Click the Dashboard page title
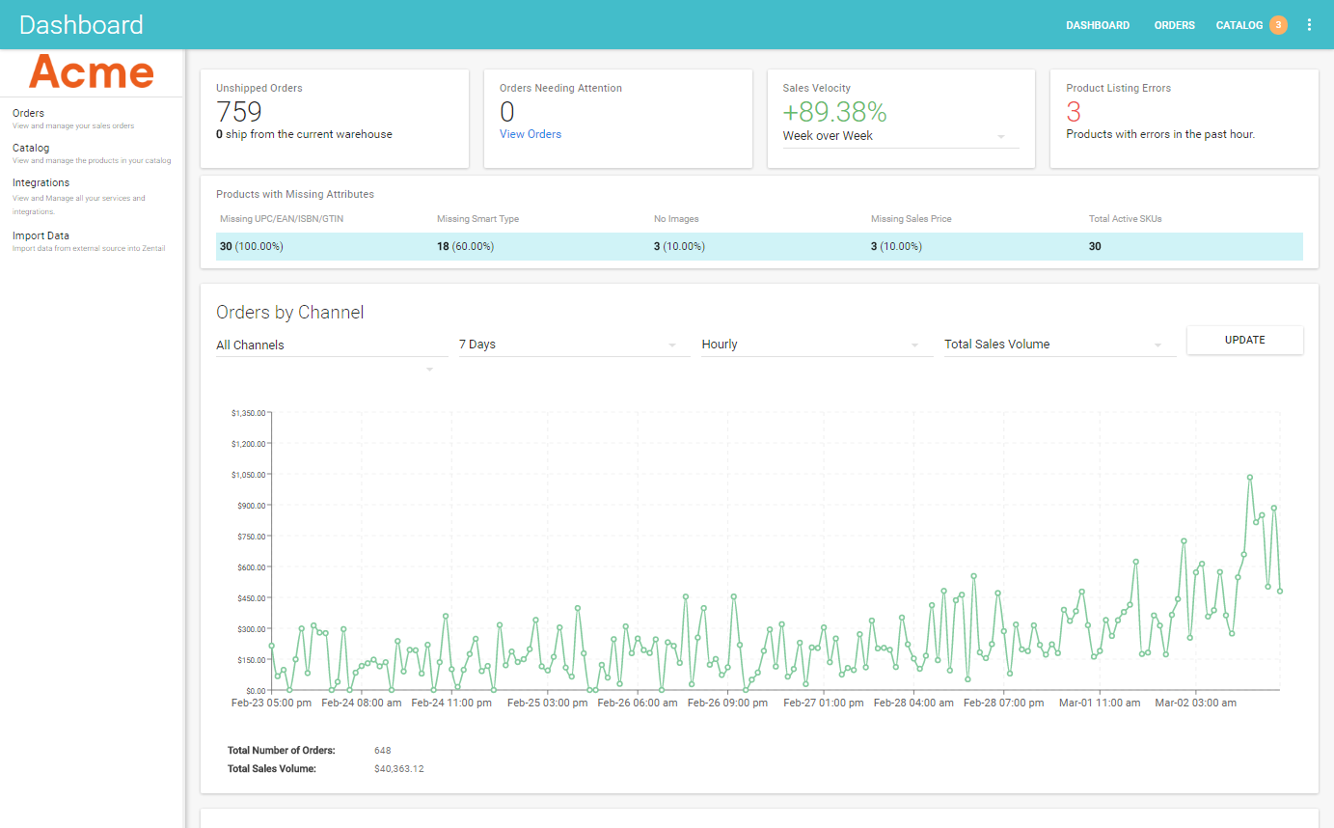The width and height of the screenshot is (1334, 828). point(81,25)
